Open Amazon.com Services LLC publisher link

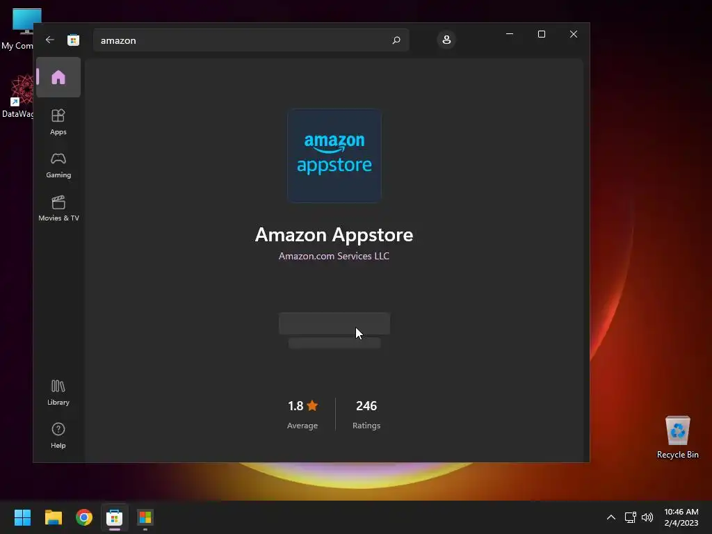coord(334,256)
